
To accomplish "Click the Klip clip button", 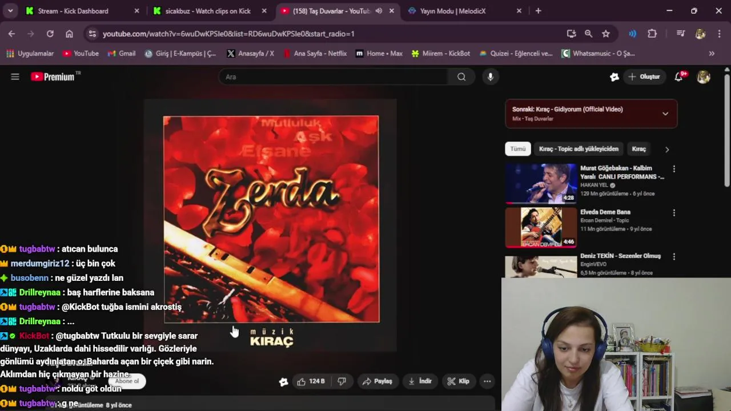I will point(459,381).
